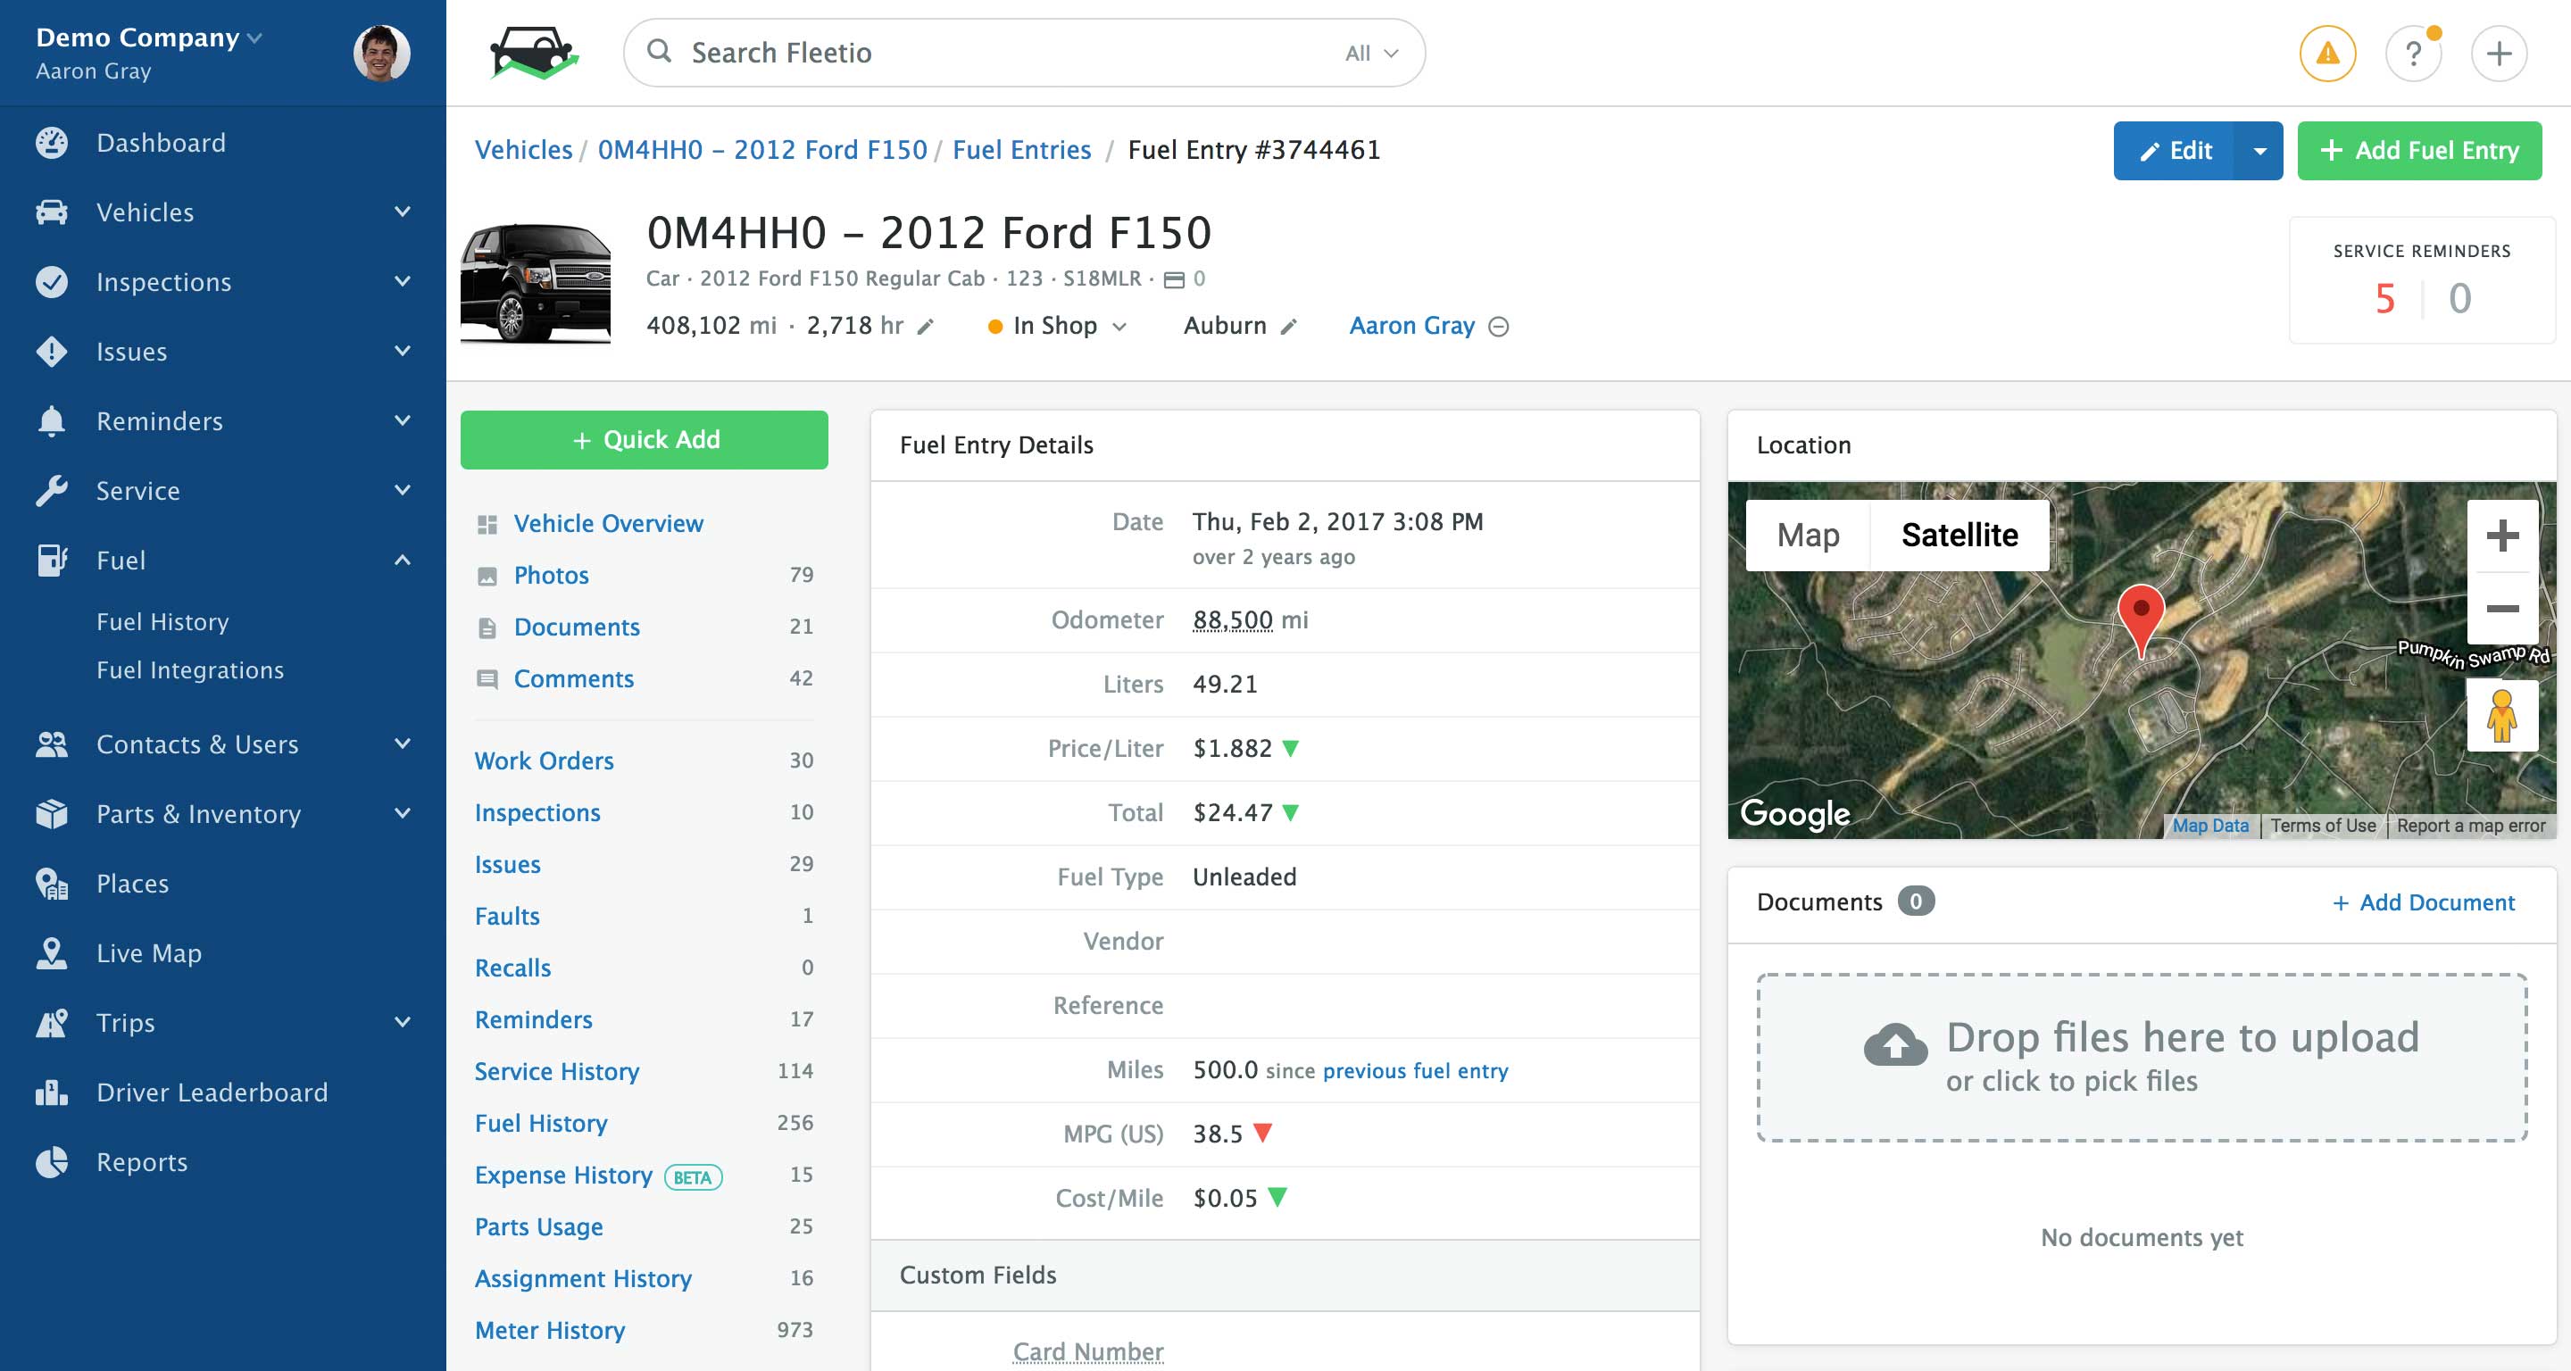Click Add Fuel Entry button
Viewport: 2571px width, 1371px height.
pos(2419,151)
